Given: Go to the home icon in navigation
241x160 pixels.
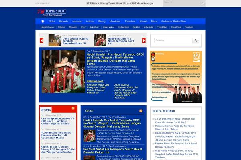Looking at the screenshot, I should [43, 22].
